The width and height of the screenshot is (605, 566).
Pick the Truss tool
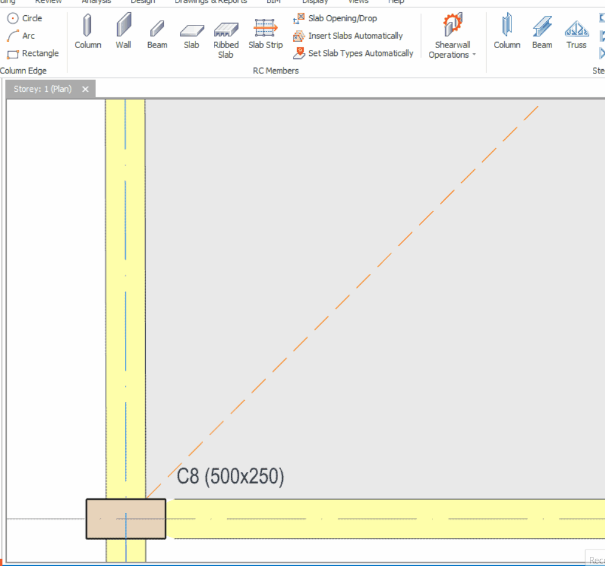click(576, 33)
